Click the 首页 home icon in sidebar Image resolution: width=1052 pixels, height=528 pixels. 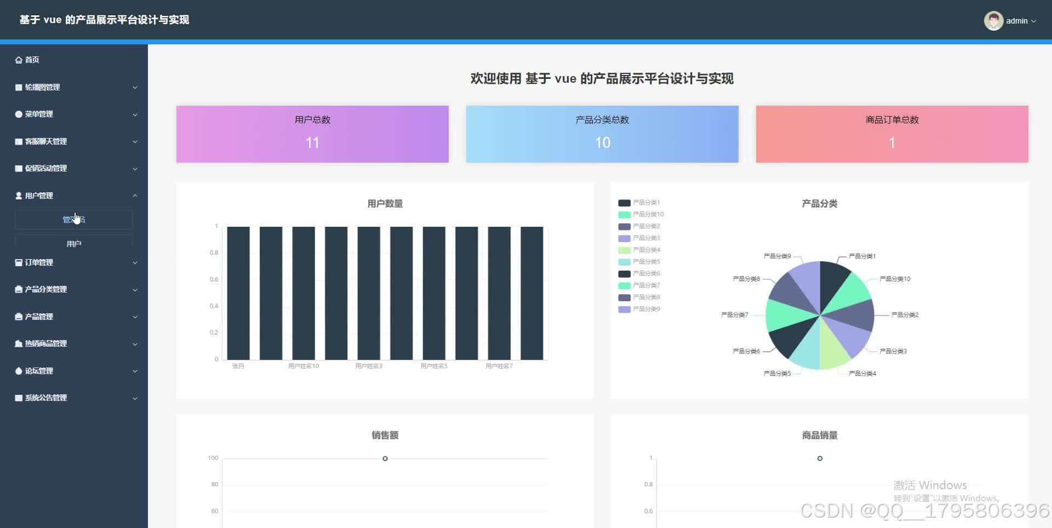(x=18, y=60)
